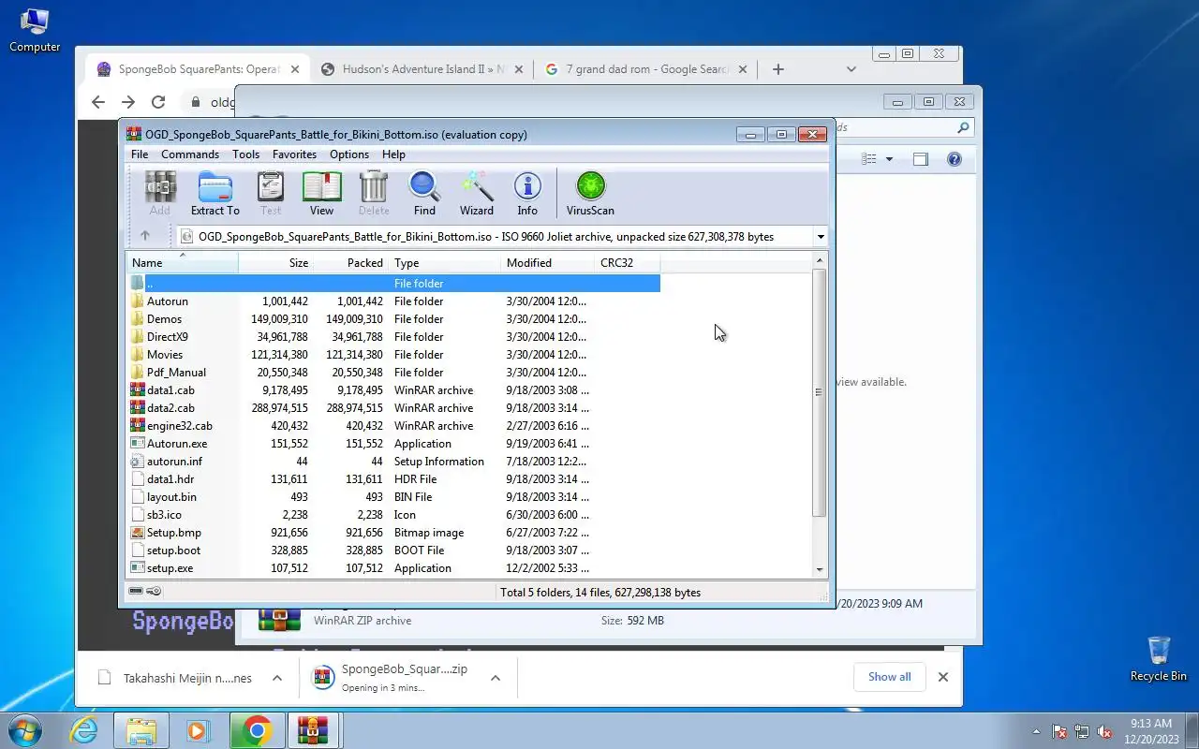Sort by Name column header

[x=183, y=263]
